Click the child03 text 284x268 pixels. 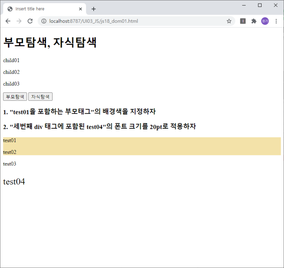pyautogui.click(x=11, y=84)
